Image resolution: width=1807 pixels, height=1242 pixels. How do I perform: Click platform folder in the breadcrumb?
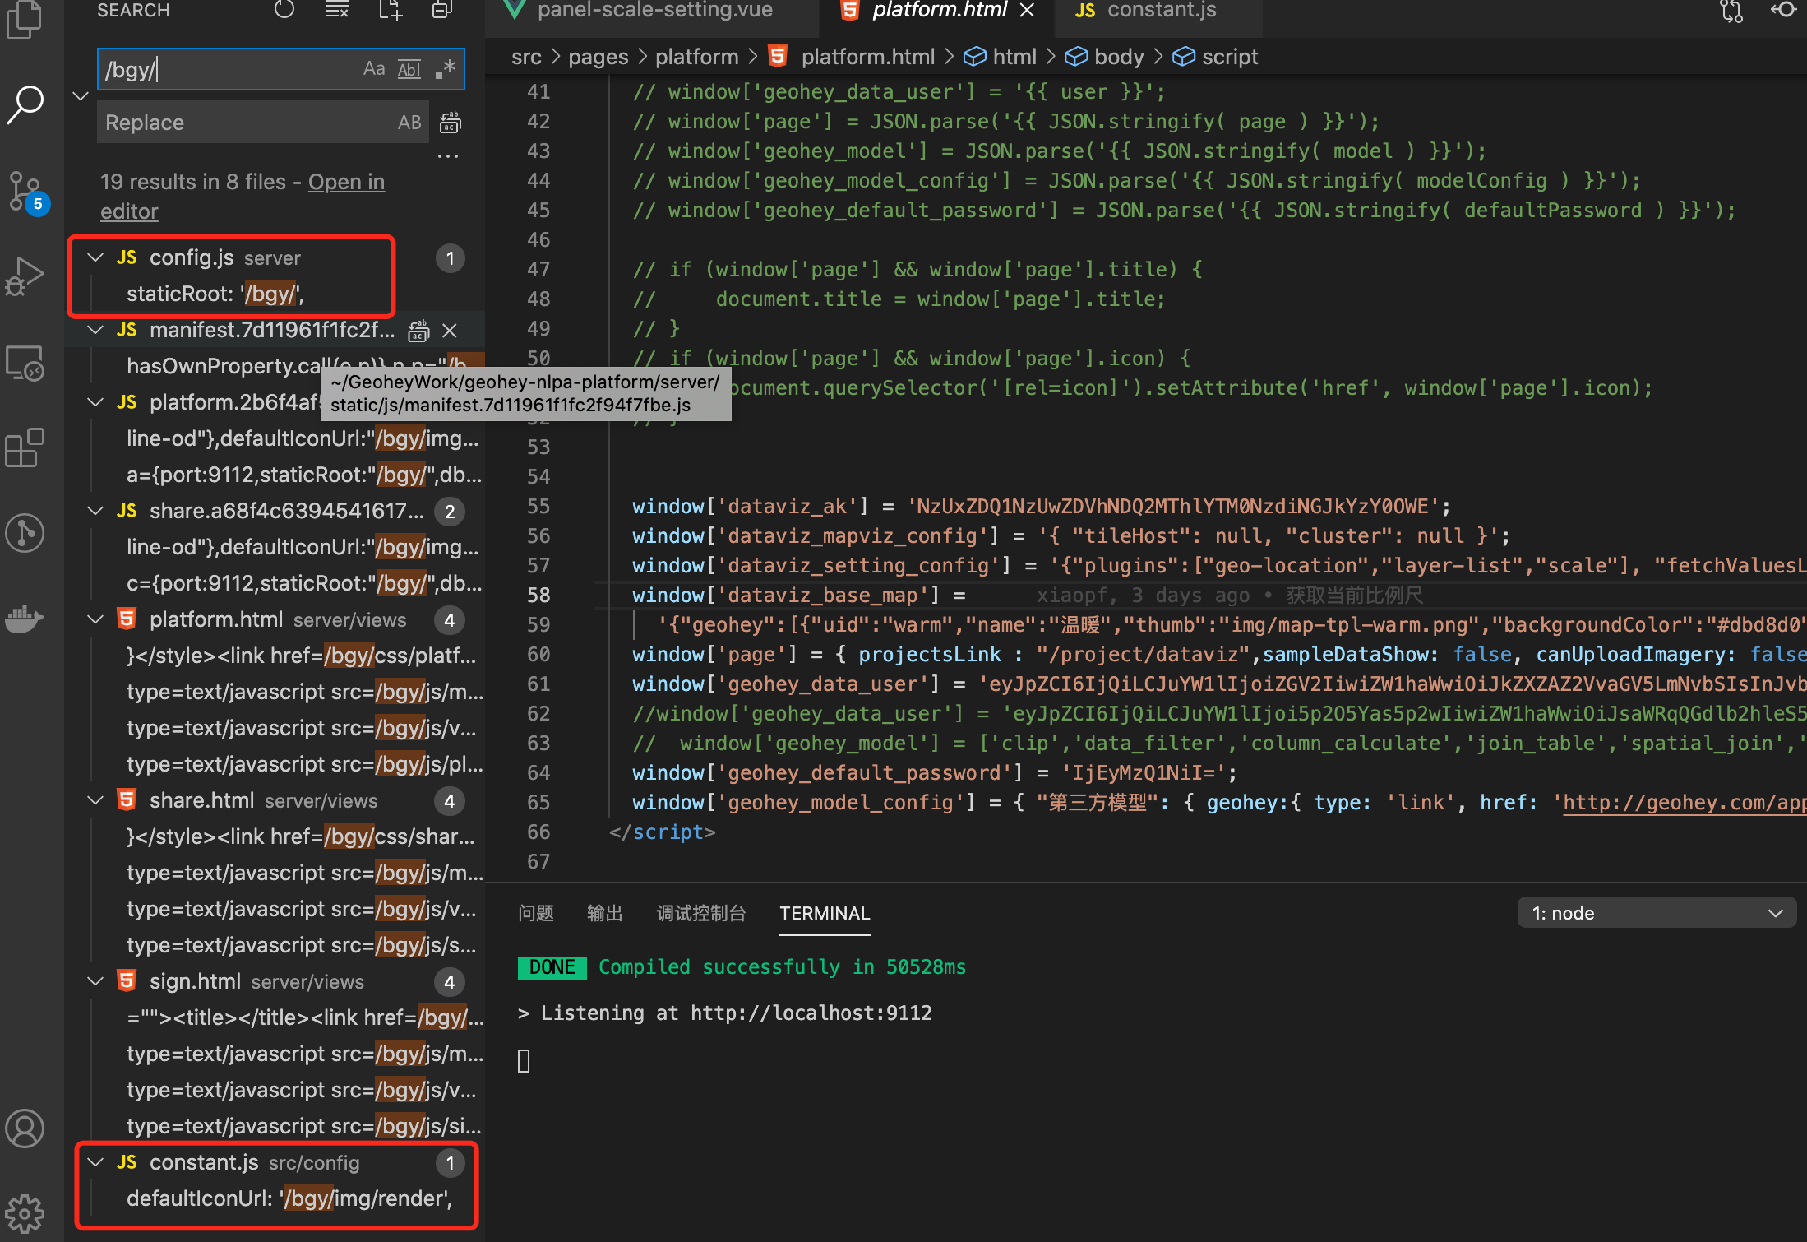pos(696,57)
